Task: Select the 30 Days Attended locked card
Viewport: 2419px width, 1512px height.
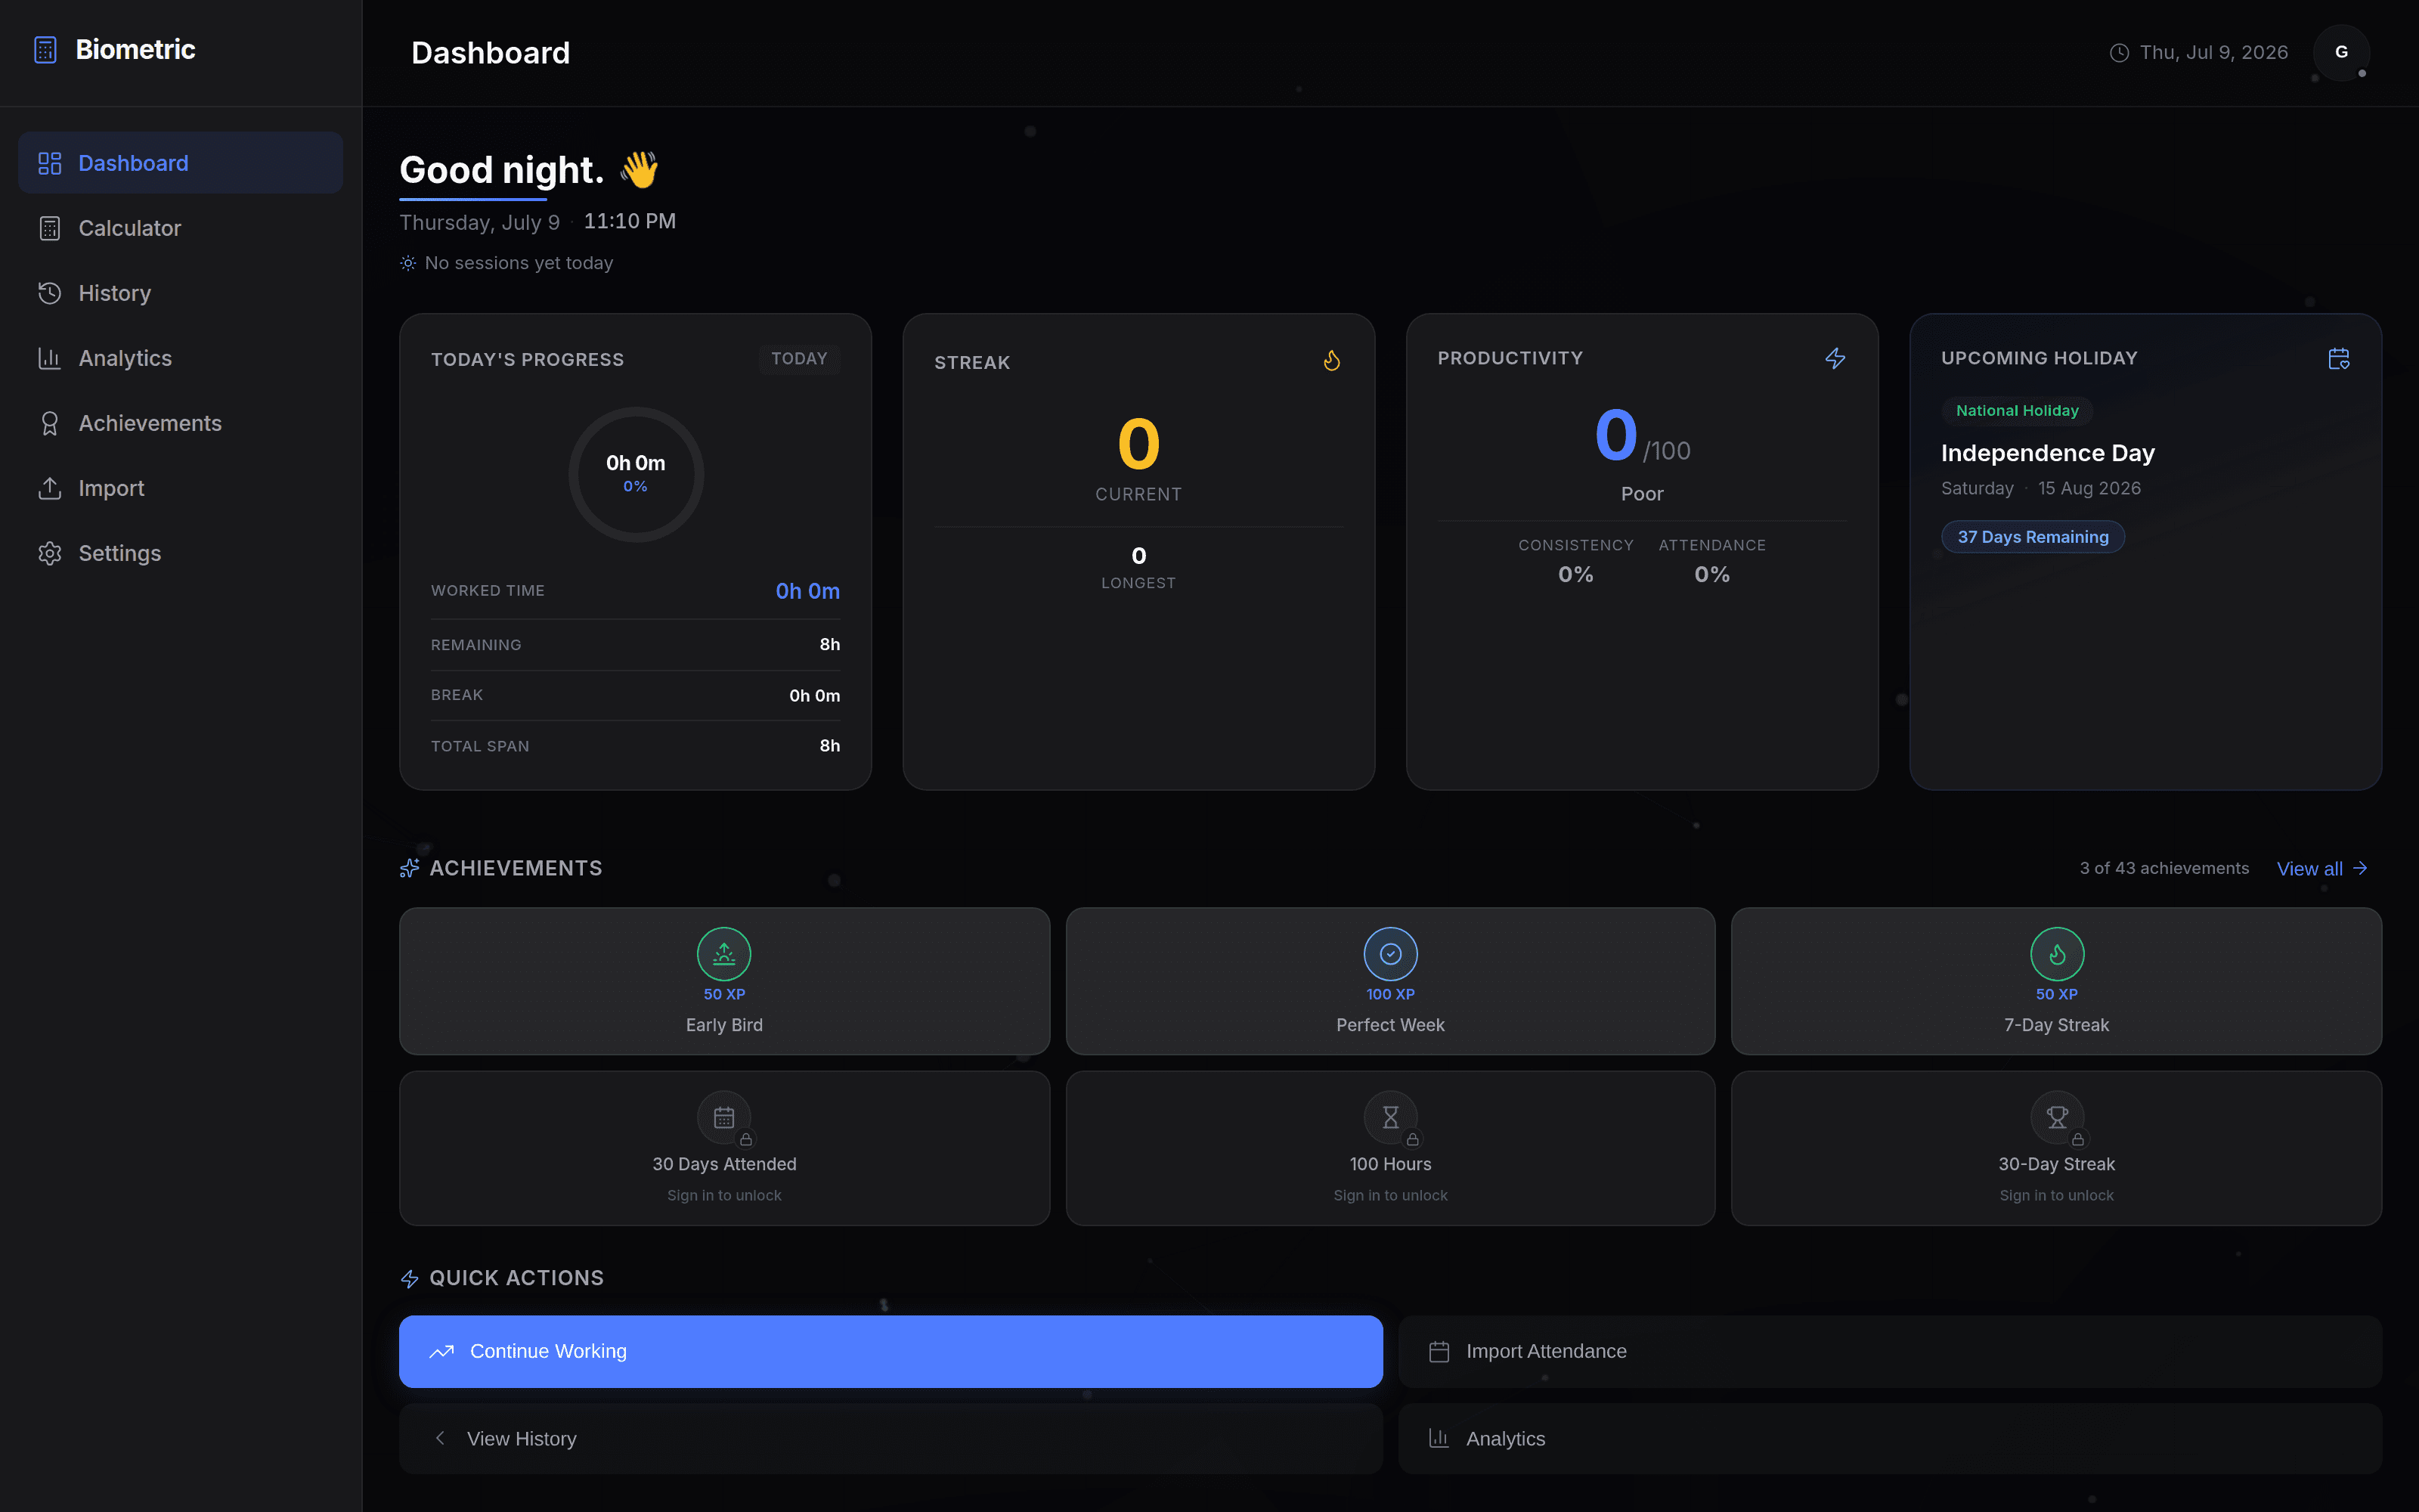Action: pos(723,1148)
